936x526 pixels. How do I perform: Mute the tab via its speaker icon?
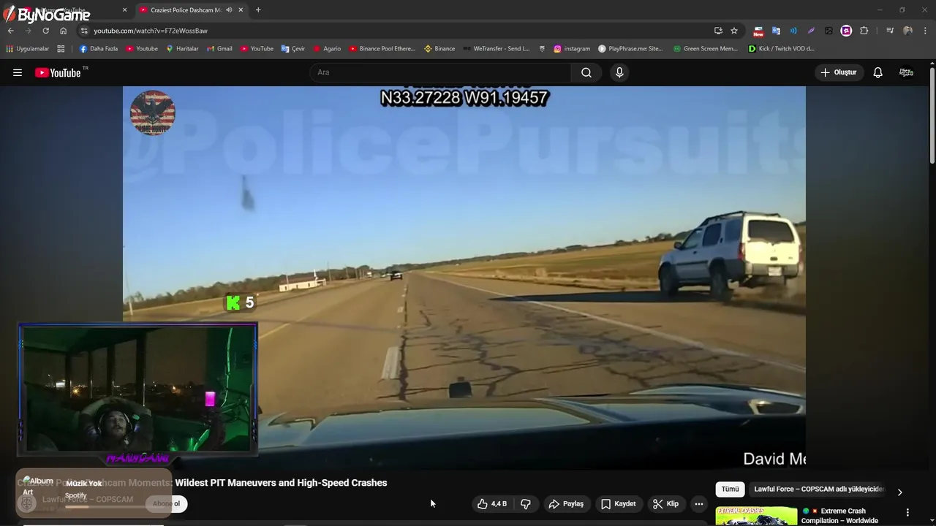point(229,10)
